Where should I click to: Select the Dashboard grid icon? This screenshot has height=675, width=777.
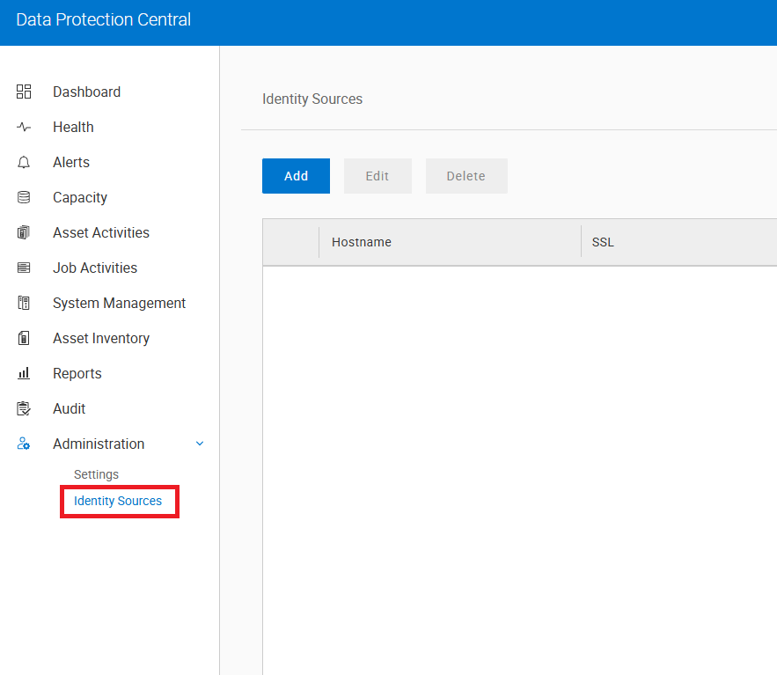pyautogui.click(x=24, y=91)
